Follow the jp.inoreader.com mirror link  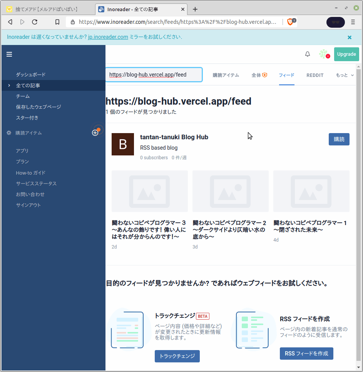tap(108, 37)
